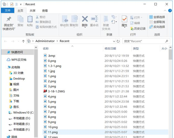Image resolution: width=174 pixels, height=138 pixels.
Task: Open the help question mark icon
Action: click(170, 11)
